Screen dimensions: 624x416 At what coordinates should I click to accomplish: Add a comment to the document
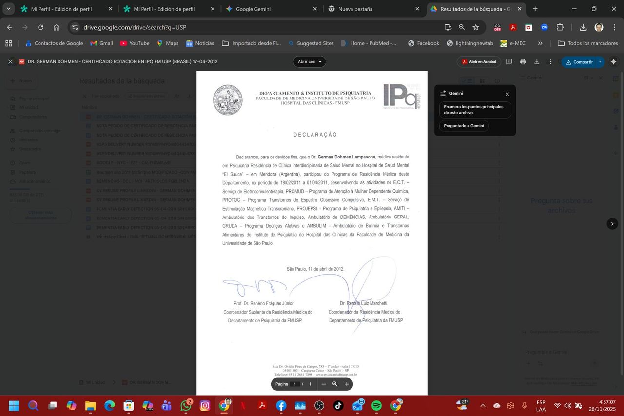coord(509,62)
